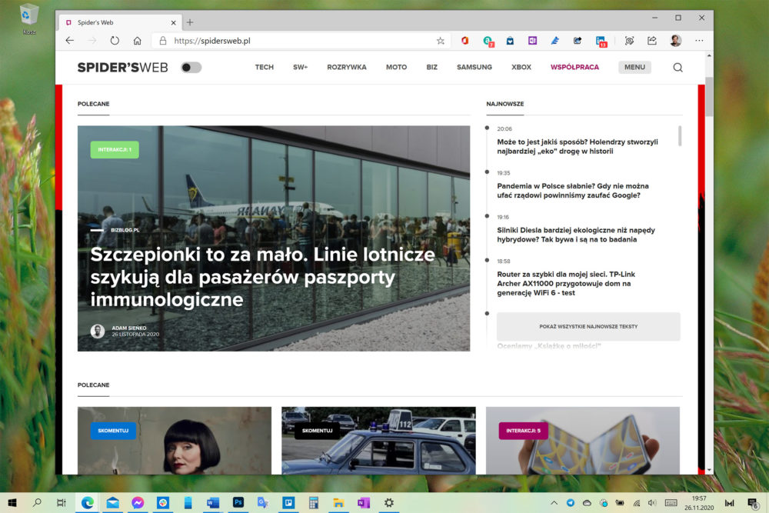769x513 pixels.
Task: Go back to the previous page
Action: tap(70, 41)
